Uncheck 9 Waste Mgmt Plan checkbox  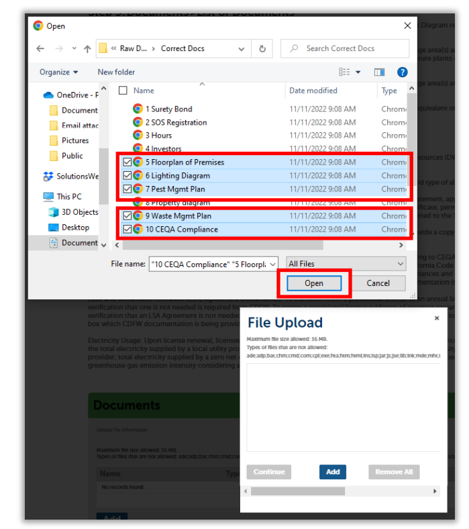[x=127, y=215]
